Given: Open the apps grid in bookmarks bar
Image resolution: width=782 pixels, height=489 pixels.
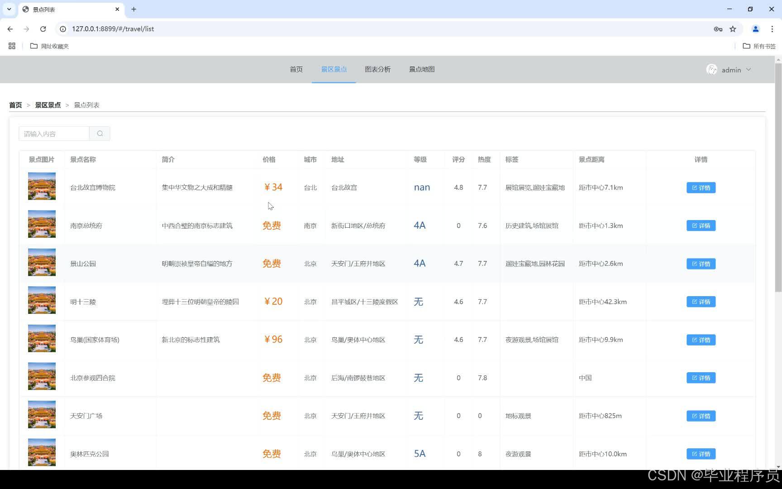Looking at the screenshot, I should tap(12, 46).
